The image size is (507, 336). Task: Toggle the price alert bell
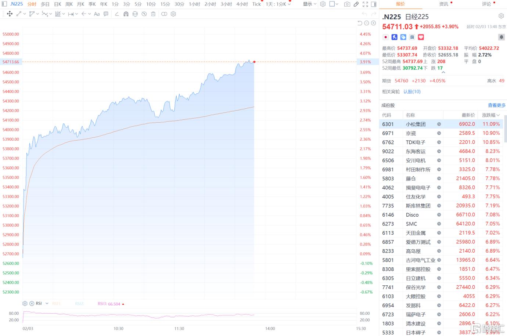tap(501, 37)
